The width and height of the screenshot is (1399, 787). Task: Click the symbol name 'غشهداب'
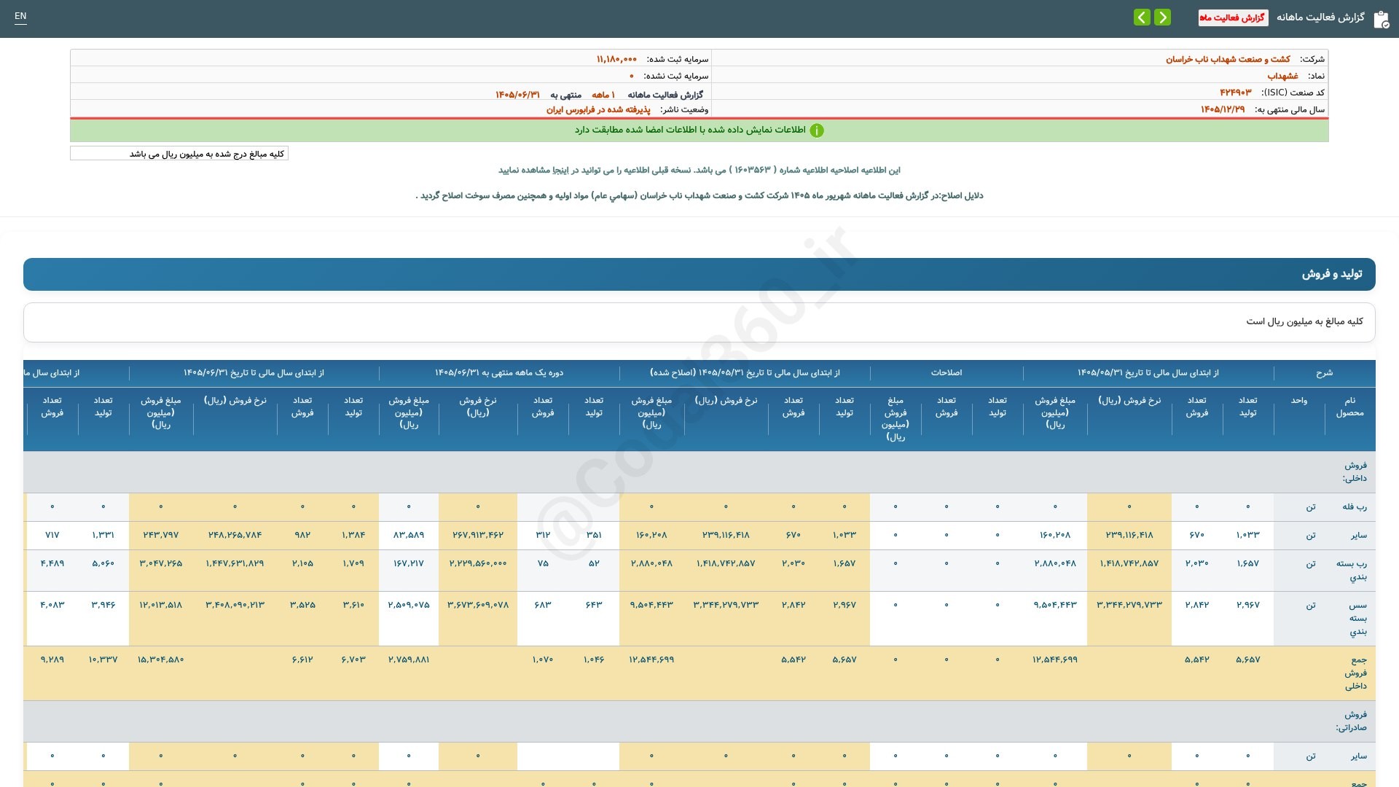pyautogui.click(x=1282, y=76)
